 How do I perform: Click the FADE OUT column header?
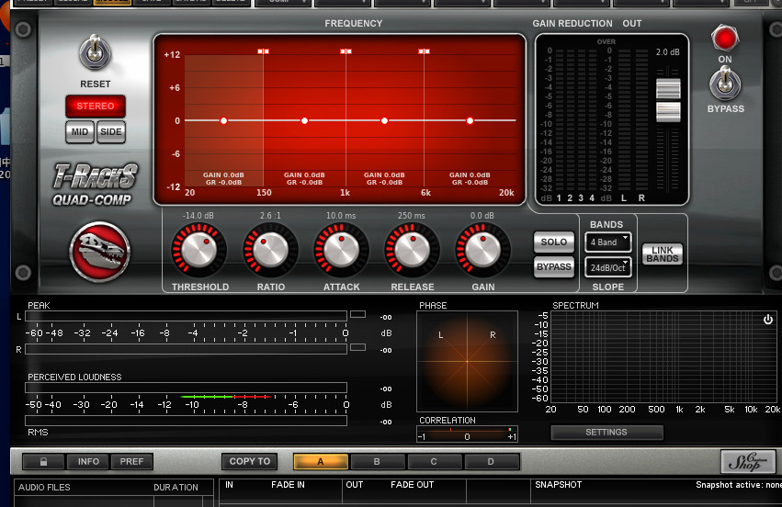click(412, 485)
